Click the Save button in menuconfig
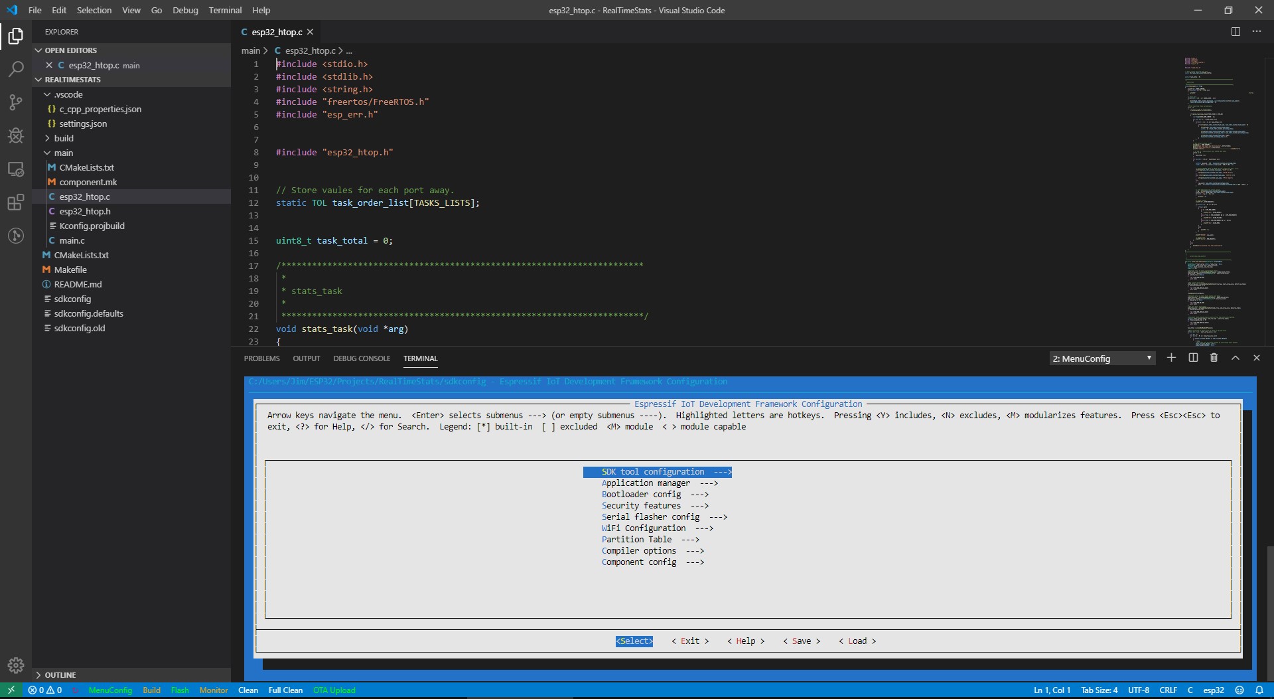 [x=802, y=641]
